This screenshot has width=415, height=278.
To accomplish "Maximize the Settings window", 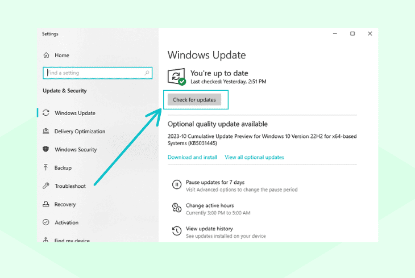I will click(352, 33).
